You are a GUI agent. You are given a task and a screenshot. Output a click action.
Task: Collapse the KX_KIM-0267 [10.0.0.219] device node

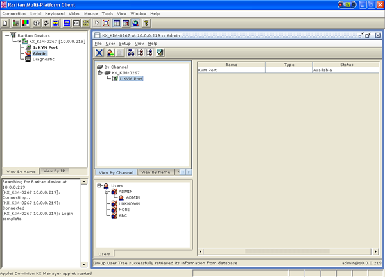pos(19,41)
